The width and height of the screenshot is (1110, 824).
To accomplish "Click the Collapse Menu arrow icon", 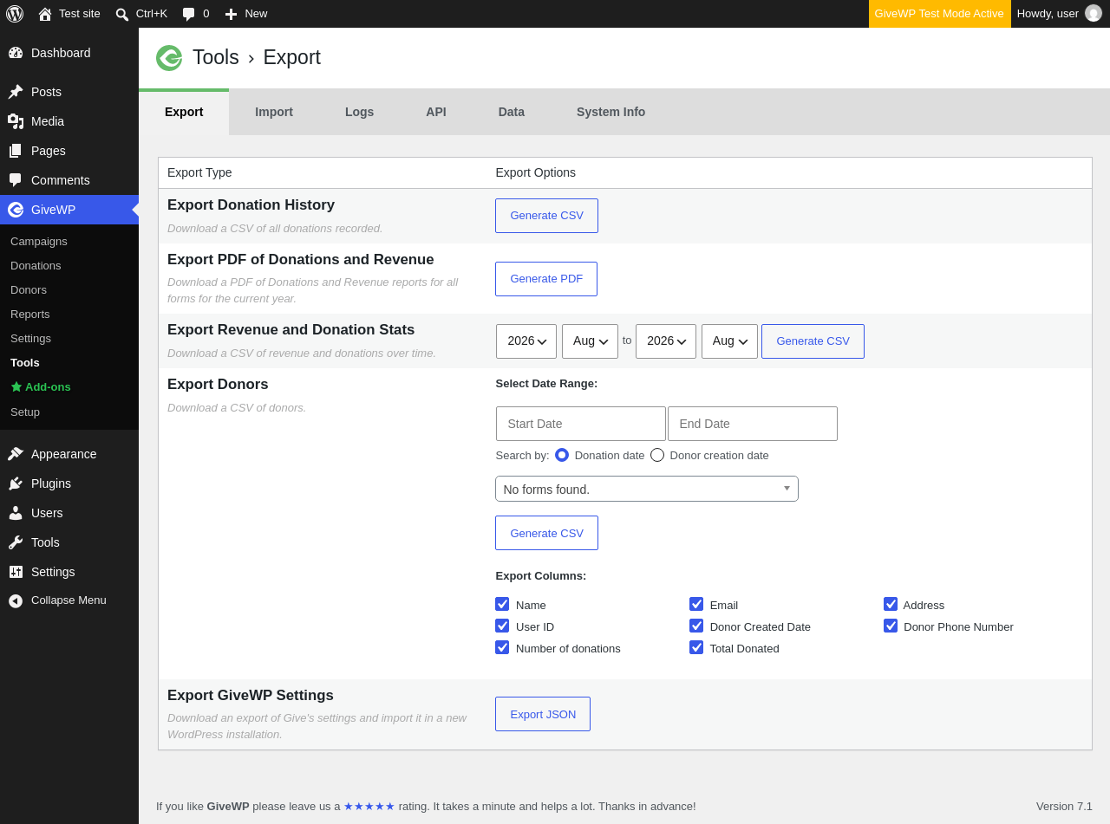I will [16, 600].
